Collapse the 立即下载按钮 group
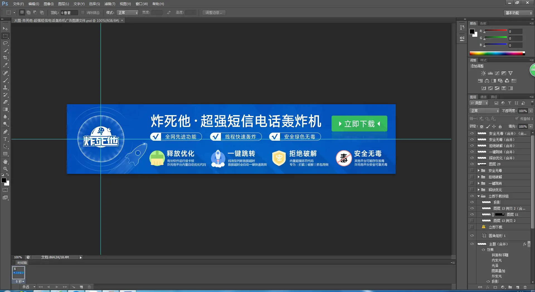This screenshot has width=535, height=292. point(479,196)
